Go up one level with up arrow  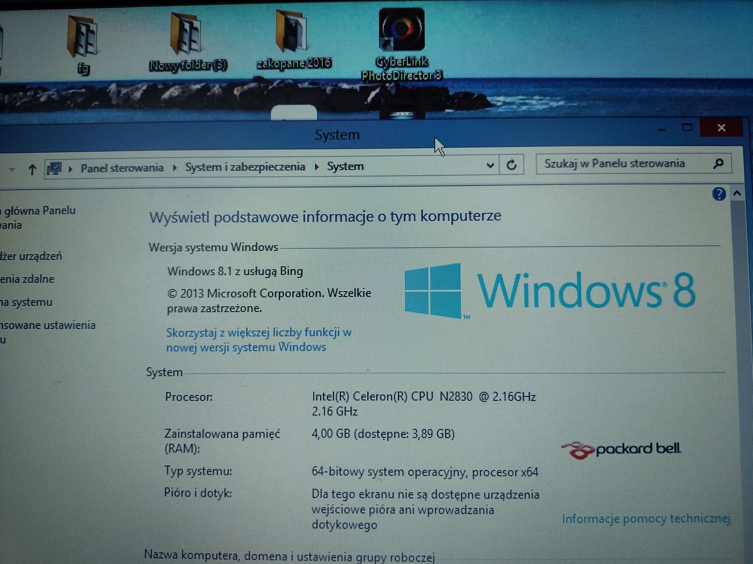(x=32, y=170)
